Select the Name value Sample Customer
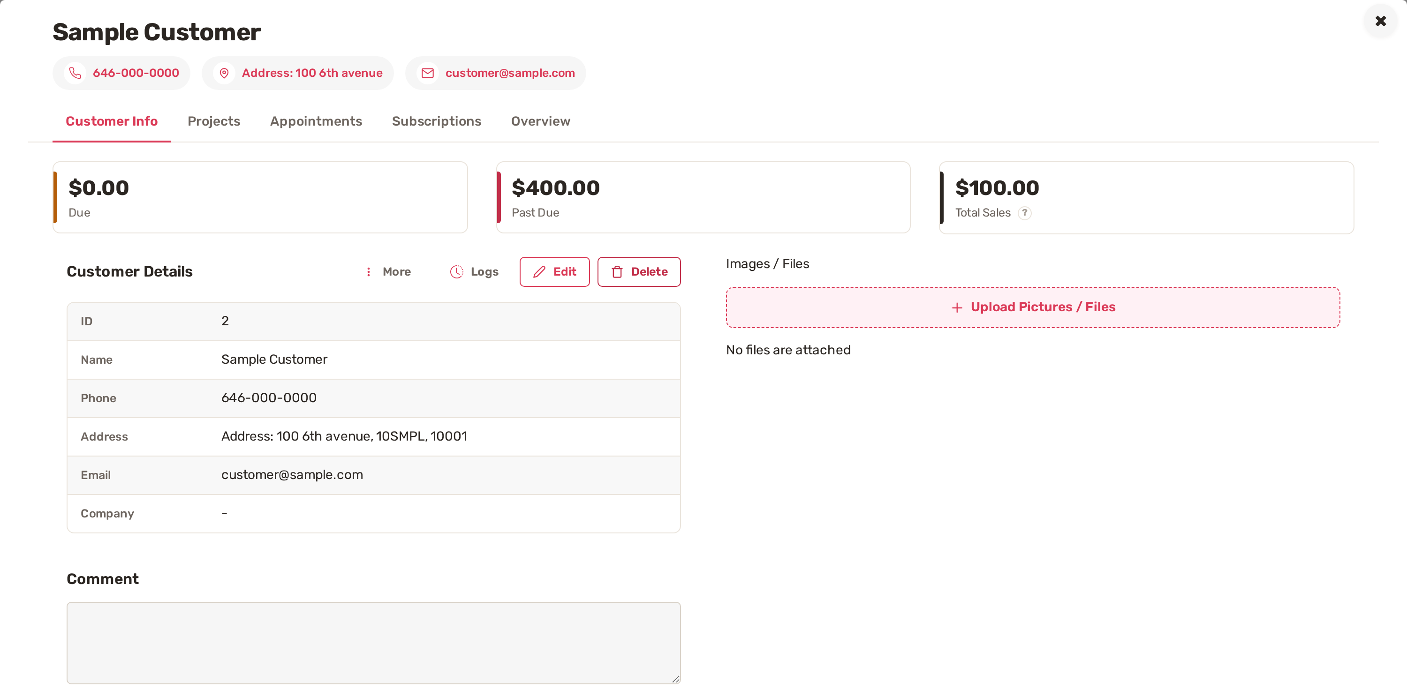Viewport: 1407px width, 689px height. [274, 359]
